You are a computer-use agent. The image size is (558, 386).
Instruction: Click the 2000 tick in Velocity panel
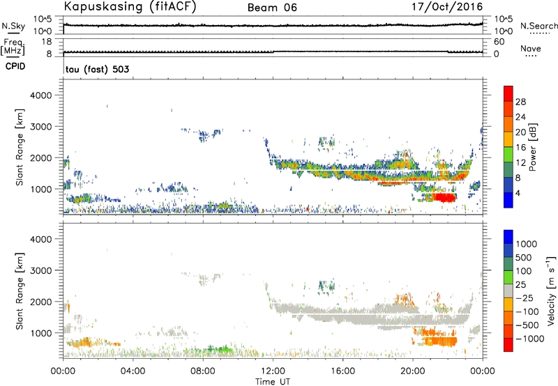click(40, 302)
